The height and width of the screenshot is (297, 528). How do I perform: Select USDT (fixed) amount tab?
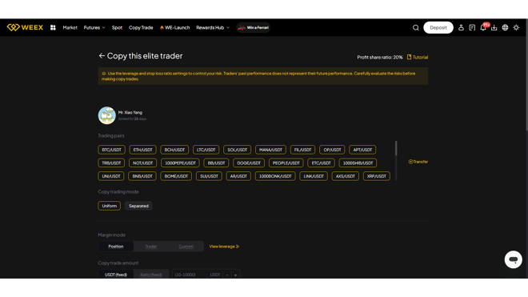116,275
